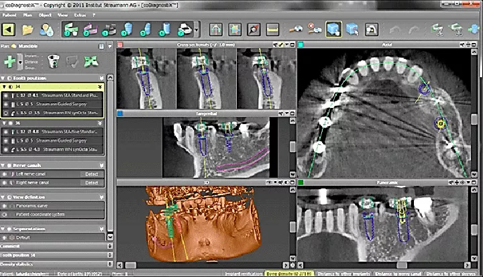Viewport: 483px width, 277px height.
Task: Click the screenshot camera toolbar icon
Action: [372, 30]
